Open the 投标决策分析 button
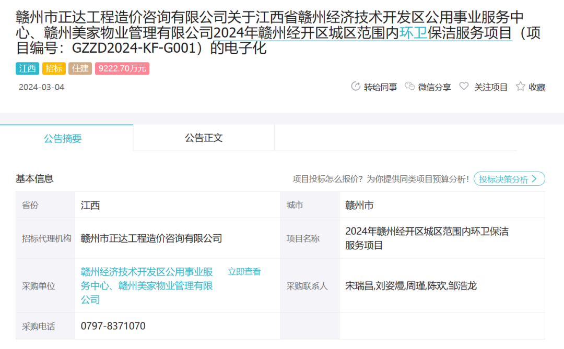This screenshot has width=564, height=349. pyautogui.click(x=509, y=179)
